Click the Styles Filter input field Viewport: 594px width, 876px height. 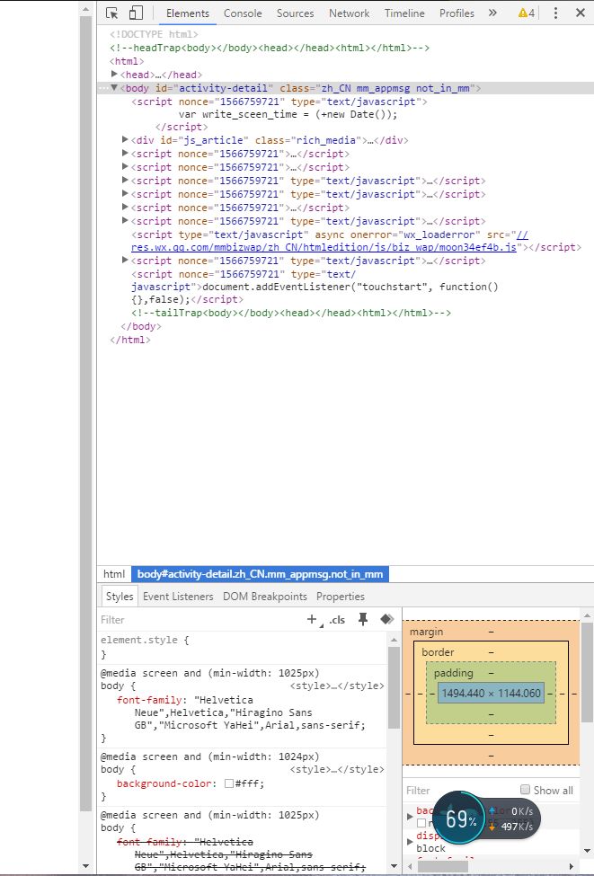tap(198, 620)
